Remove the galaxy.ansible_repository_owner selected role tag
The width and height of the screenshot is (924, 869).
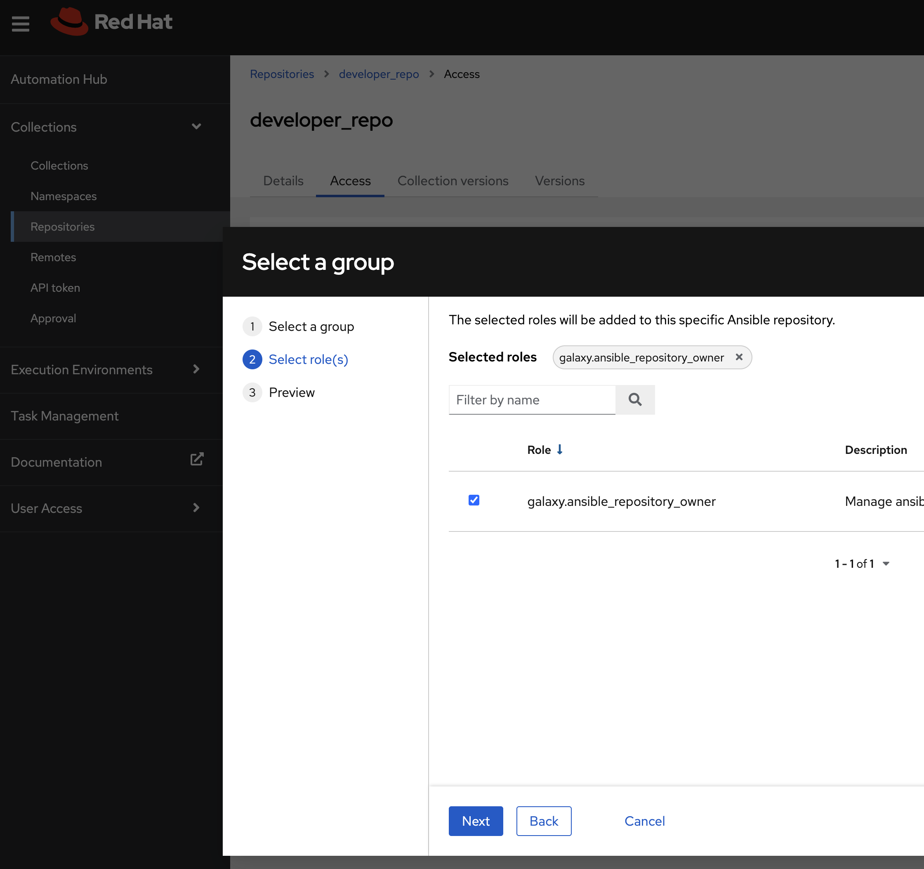click(x=739, y=357)
